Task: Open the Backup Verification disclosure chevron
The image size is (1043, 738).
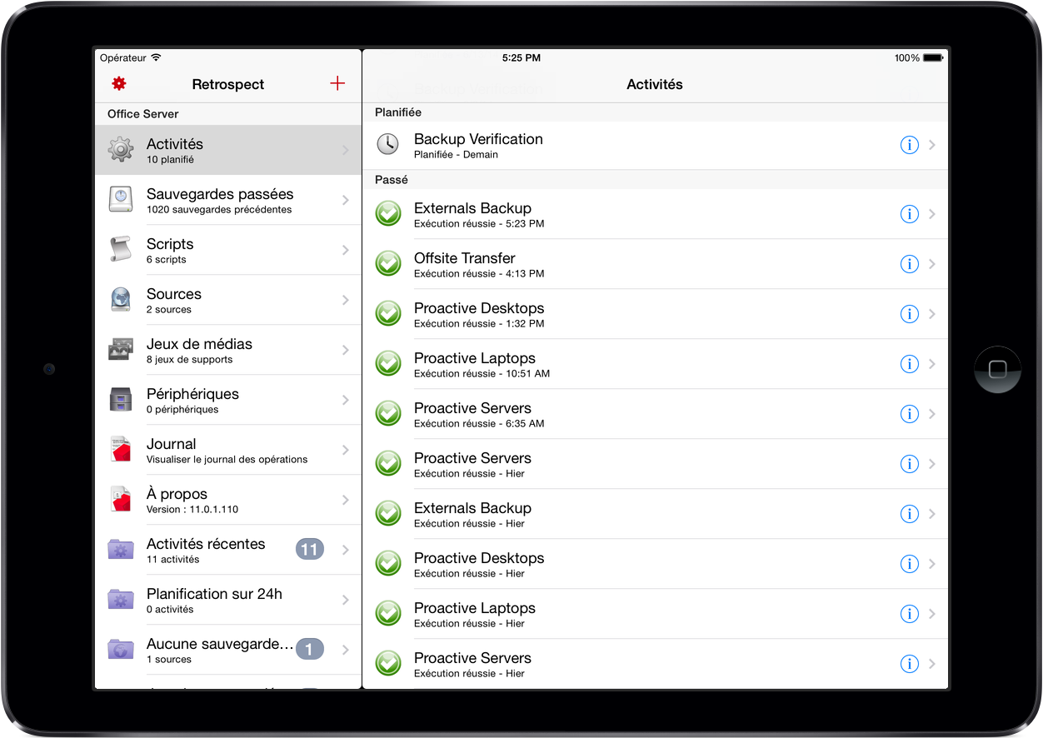Action: [x=932, y=145]
